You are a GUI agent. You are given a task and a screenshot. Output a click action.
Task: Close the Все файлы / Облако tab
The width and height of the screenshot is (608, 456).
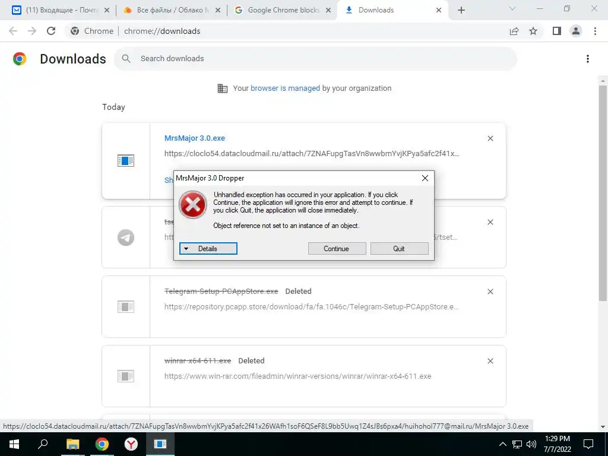218,10
